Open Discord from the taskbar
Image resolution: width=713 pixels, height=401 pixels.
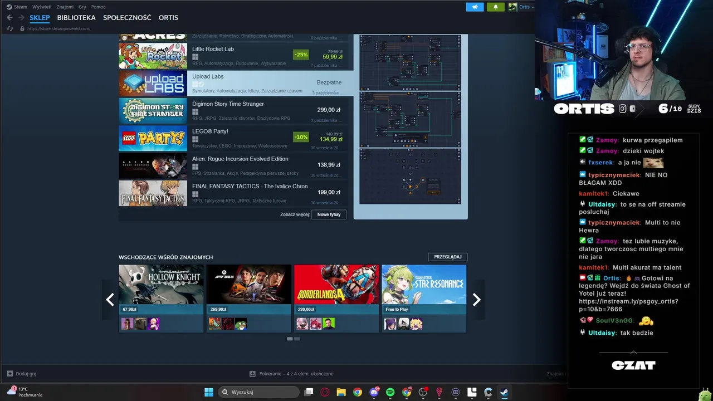point(374,392)
